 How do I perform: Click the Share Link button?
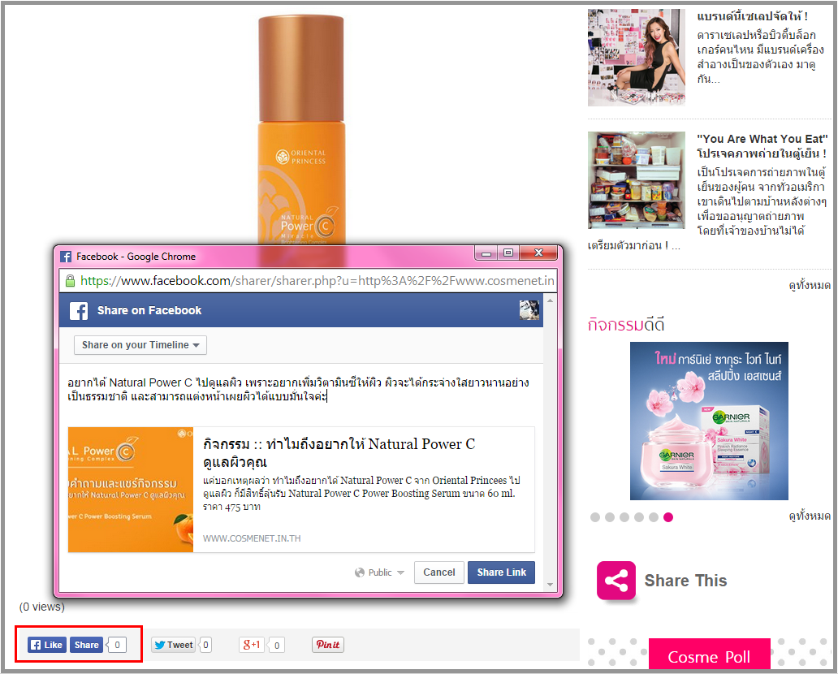pyautogui.click(x=501, y=572)
